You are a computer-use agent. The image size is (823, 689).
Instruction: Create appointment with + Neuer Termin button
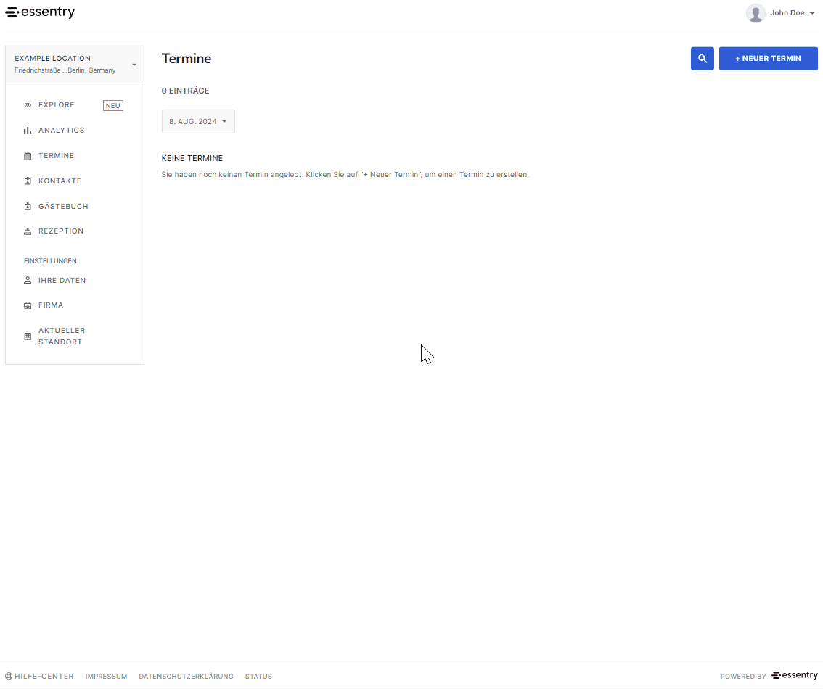(x=768, y=58)
